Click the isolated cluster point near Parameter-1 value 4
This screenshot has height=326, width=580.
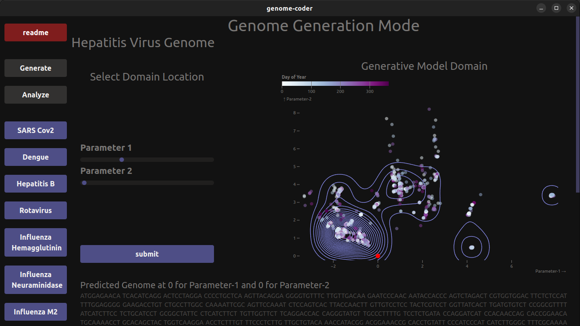coord(472,247)
